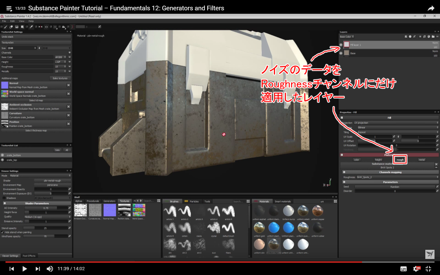The image size is (440, 275).
Task: Toggle visibility of Base layer
Action: pos(341,53)
